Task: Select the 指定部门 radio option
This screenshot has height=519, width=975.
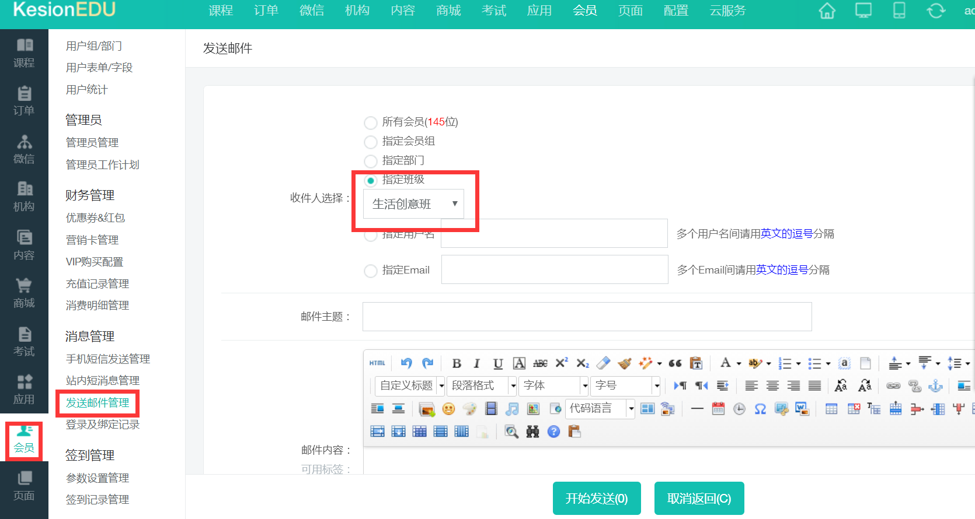Action: click(x=370, y=161)
